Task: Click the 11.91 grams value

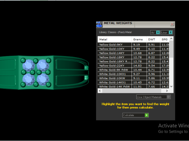Action: [x=137, y=87]
